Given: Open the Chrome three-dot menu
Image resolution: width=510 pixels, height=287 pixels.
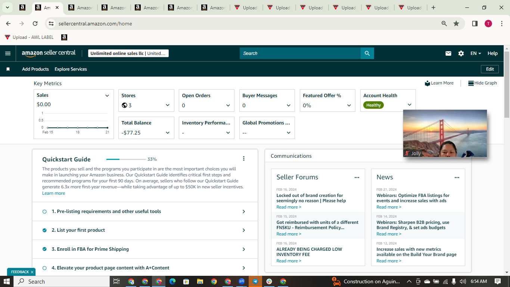Looking at the screenshot, I should (502, 24).
